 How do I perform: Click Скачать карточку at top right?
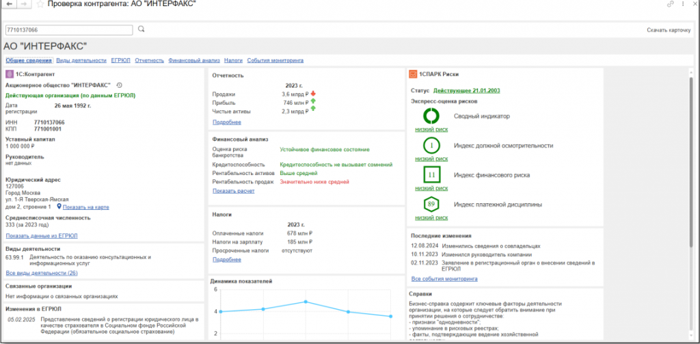coord(669,30)
